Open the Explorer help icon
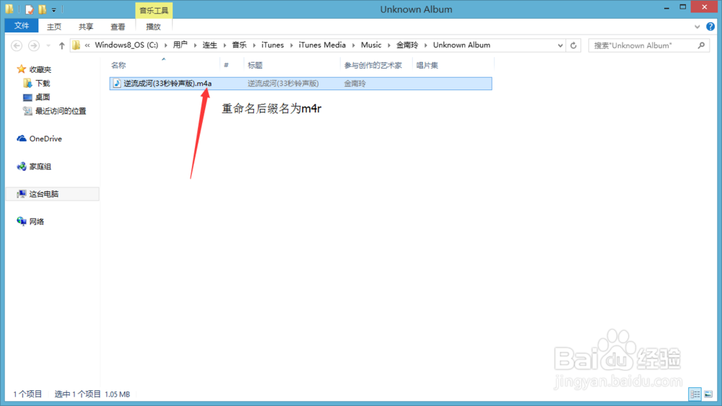722x406 pixels. pos(710,27)
